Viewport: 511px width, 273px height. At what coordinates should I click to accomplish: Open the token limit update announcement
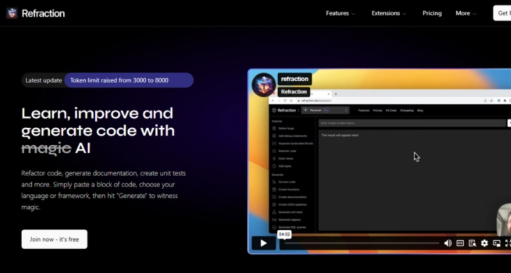click(x=128, y=81)
